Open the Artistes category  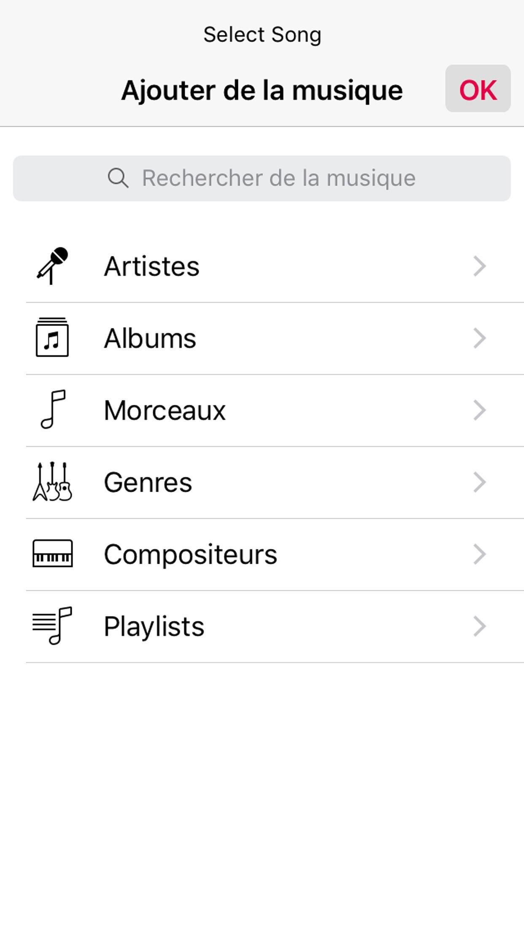275,266
